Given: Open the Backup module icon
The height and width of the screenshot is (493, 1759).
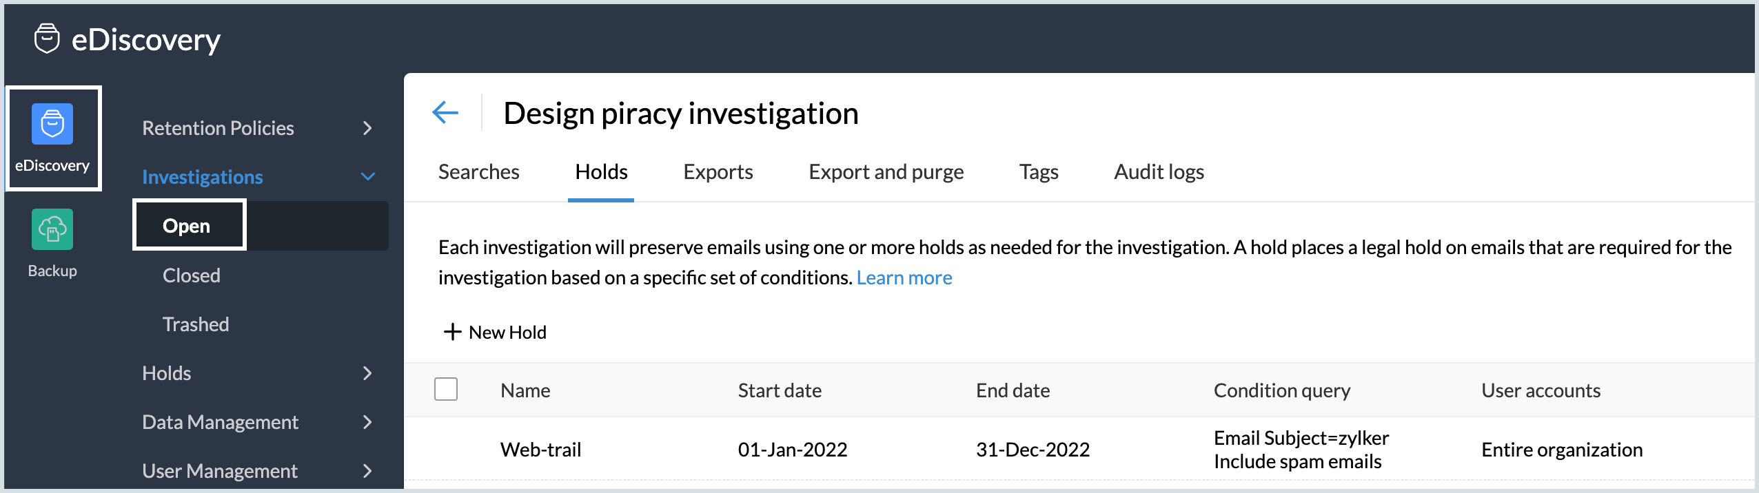Looking at the screenshot, I should pyautogui.click(x=52, y=230).
